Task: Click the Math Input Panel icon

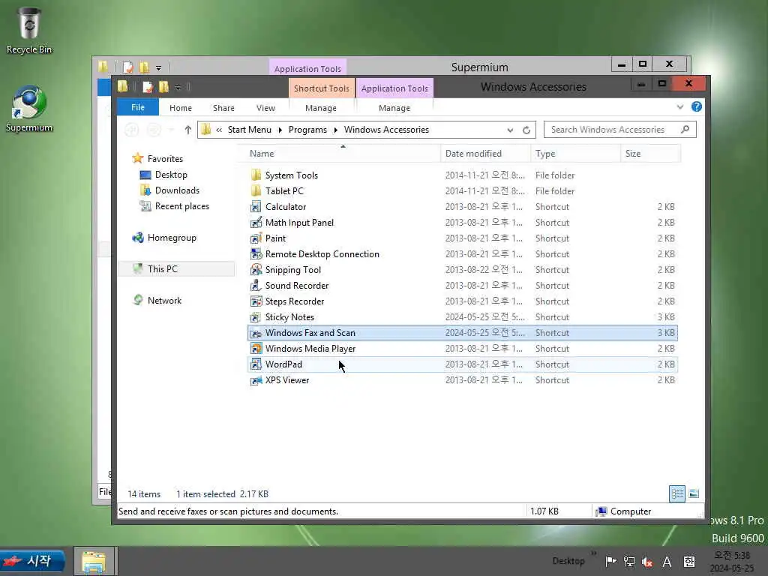Action: pyautogui.click(x=256, y=222)
